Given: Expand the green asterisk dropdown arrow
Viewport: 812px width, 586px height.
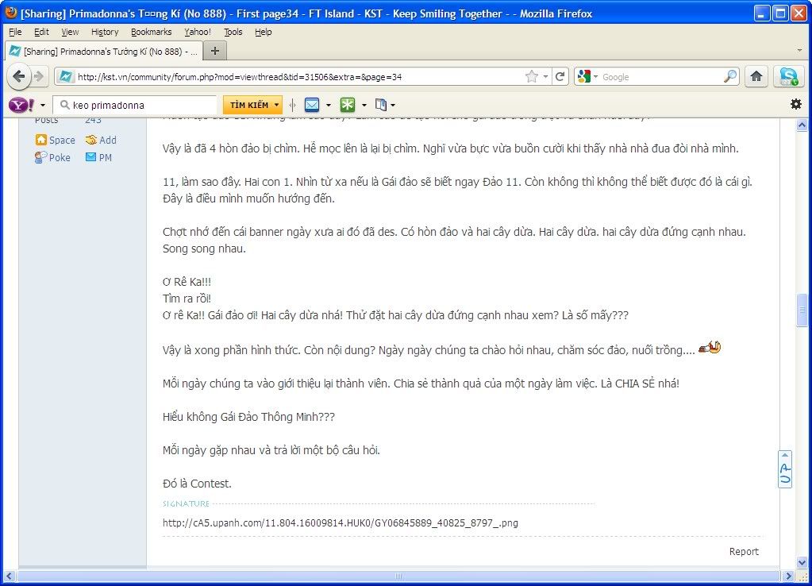Looking at the screenshot, I should tap(364, 105).
